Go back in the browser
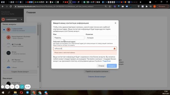Image resolution: width=170 pixels, height=95 pixels. point(3,6)
